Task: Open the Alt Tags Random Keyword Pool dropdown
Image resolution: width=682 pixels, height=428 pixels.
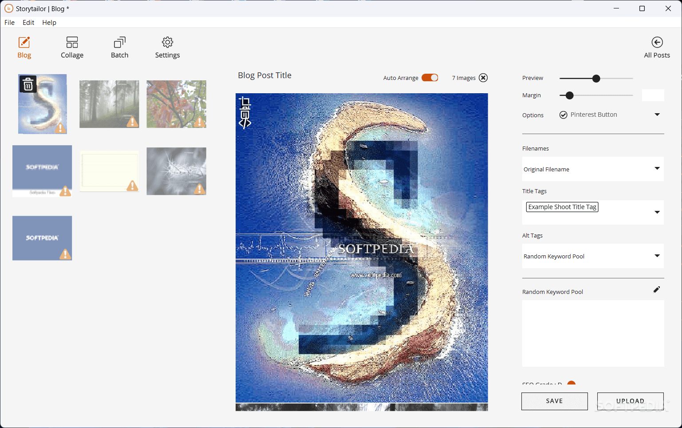Action: (x=593, y=256)
